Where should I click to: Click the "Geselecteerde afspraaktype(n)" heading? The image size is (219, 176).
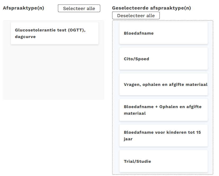point(151,8)
